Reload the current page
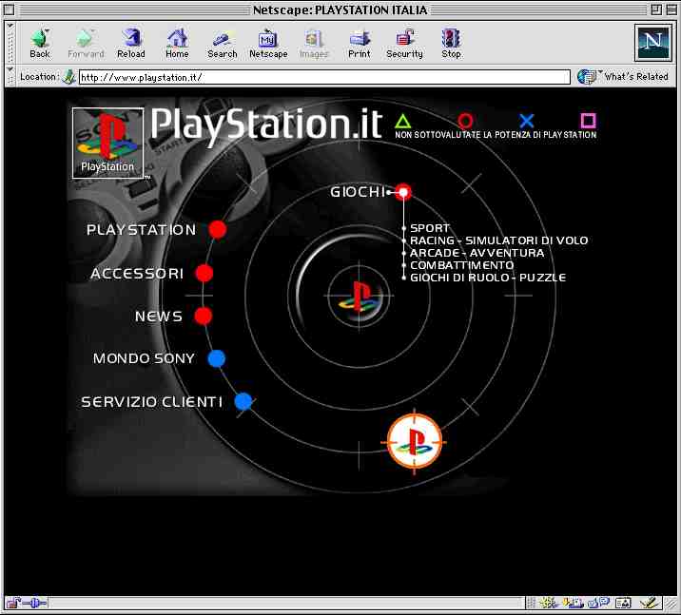Image resolution: width=681 pixels, height=615 pixels. pyautogui.click(x=131, y=44)
